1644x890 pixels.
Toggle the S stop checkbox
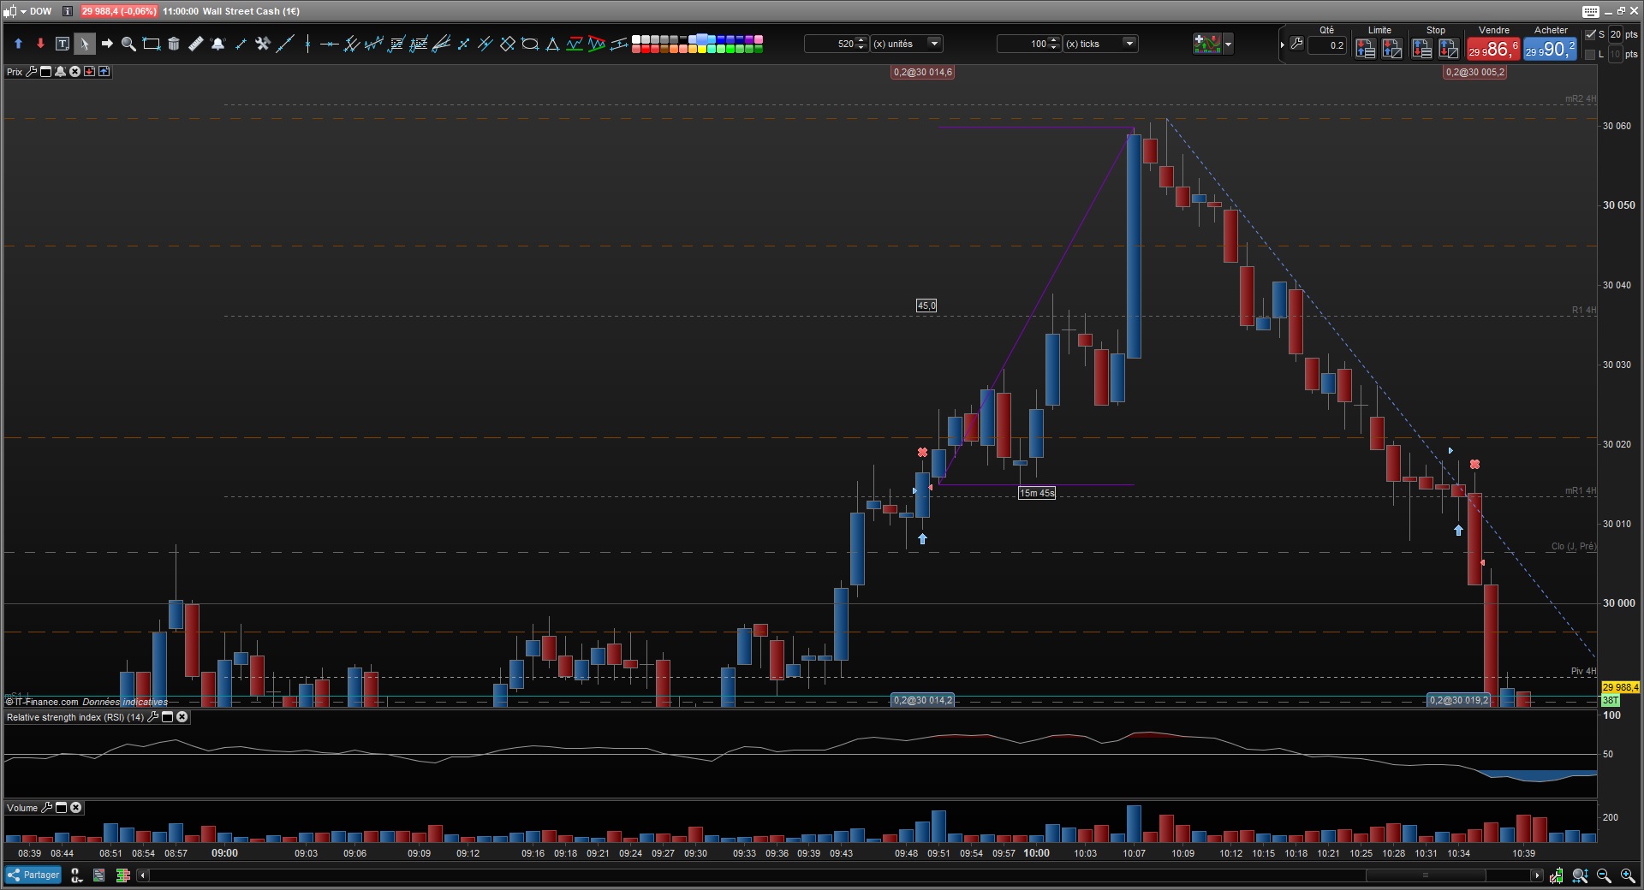tap(1590, 34)
